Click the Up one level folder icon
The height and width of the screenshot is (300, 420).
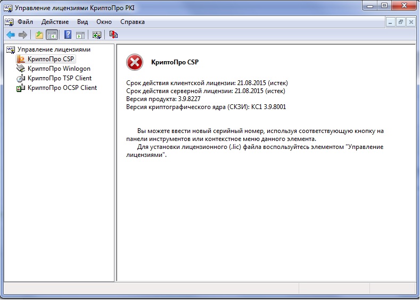[39, 35]
